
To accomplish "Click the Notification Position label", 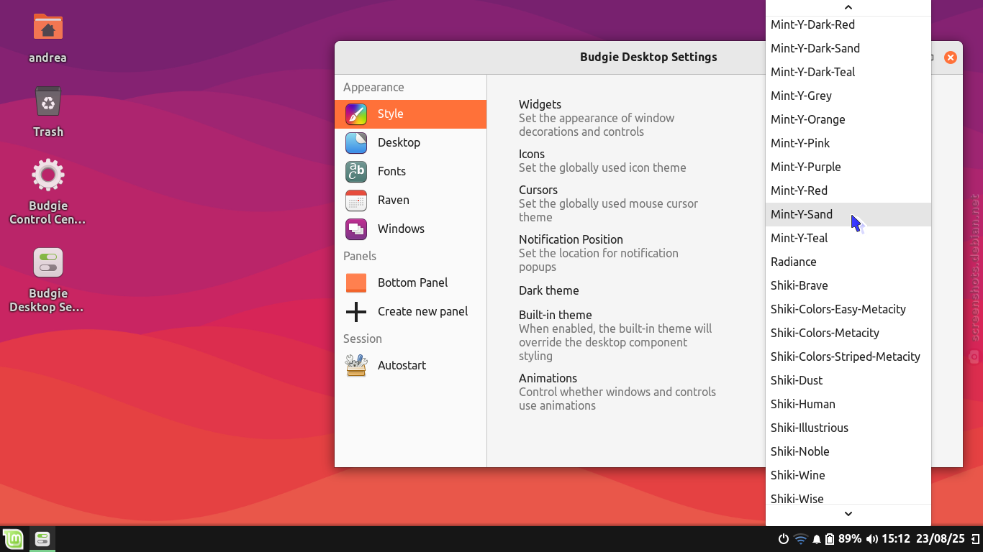I will pyautogui.click(x=571, y=239).
